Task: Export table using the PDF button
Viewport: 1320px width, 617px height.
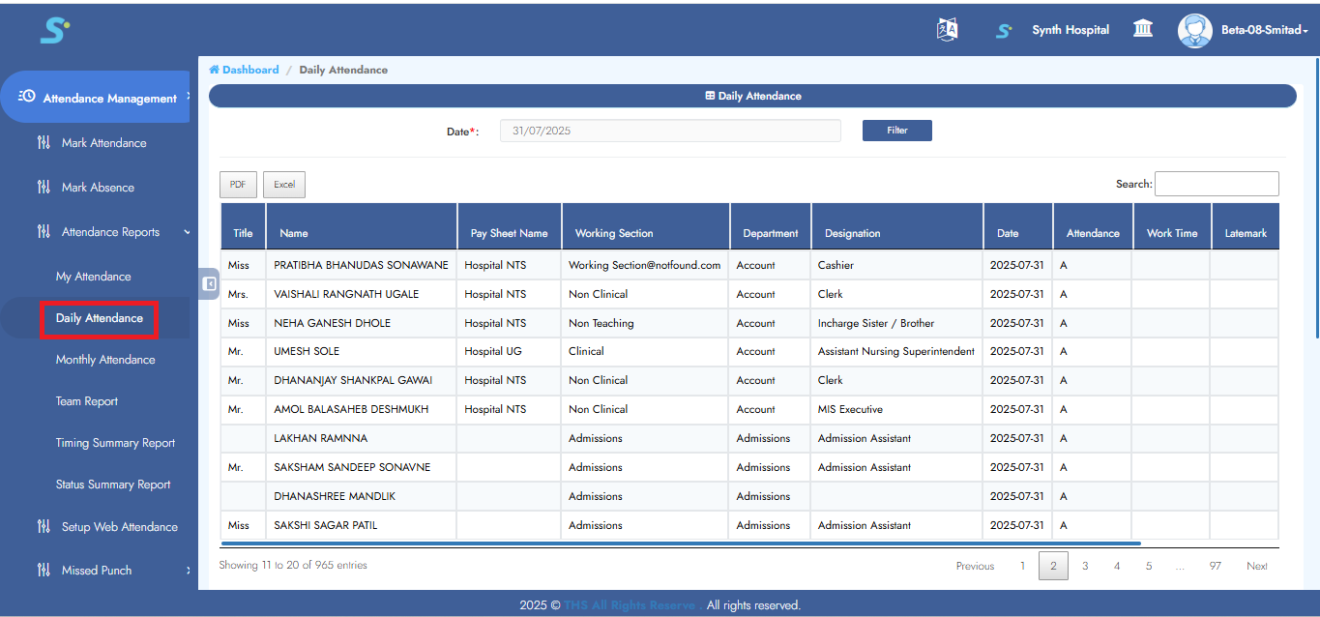Action: click(x=237, y=185)
